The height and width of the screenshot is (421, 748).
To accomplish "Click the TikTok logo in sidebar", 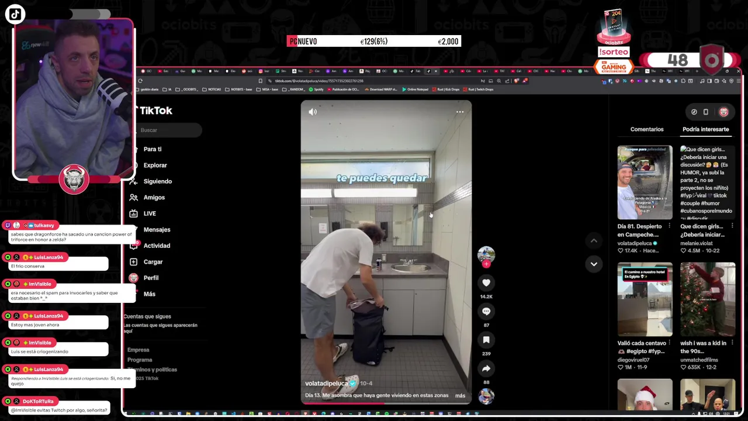I will 155,111.
